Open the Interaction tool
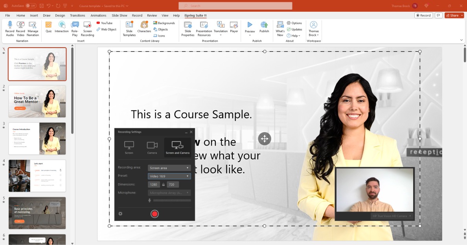The width and height of the screenshot is (467, 245). pos(61,28)
